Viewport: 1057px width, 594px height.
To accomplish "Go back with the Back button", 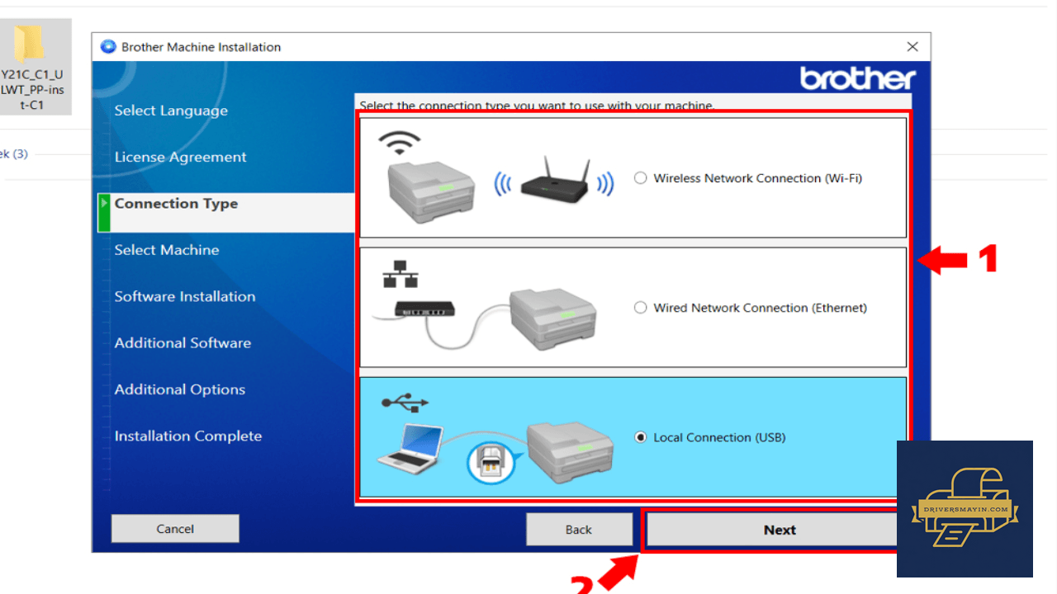I will tap(579, 530).
